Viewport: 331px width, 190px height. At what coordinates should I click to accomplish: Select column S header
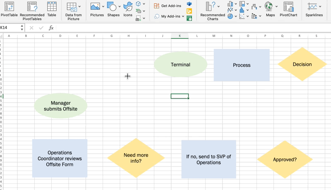coord(316,36)
